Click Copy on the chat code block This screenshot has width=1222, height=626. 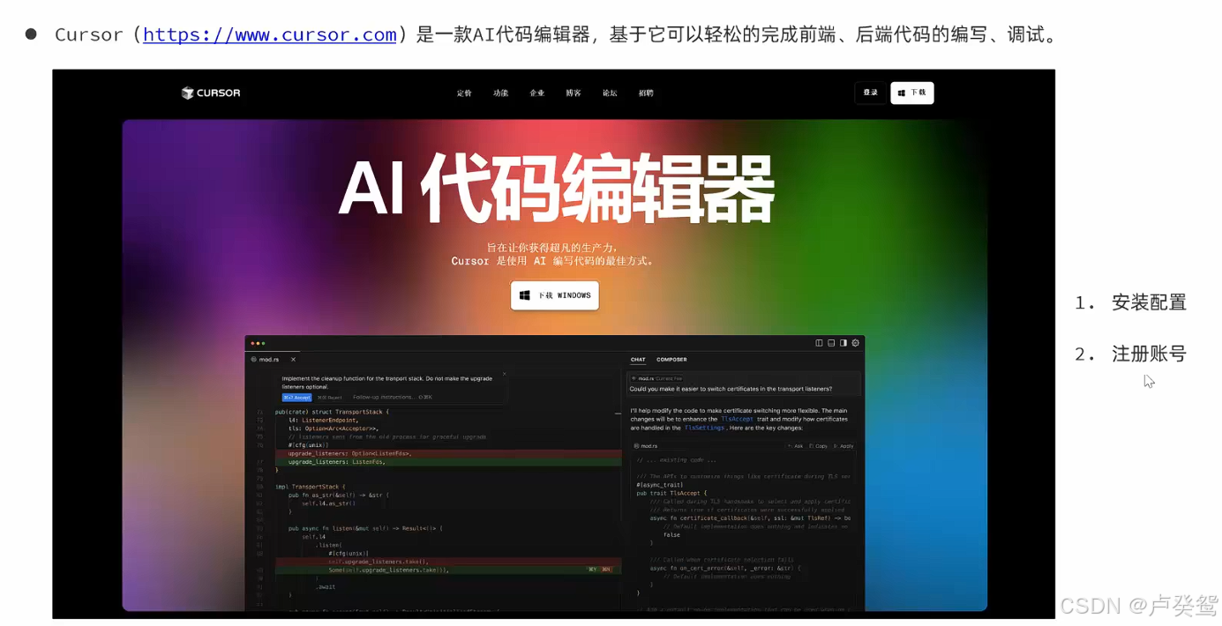point(819,446)
